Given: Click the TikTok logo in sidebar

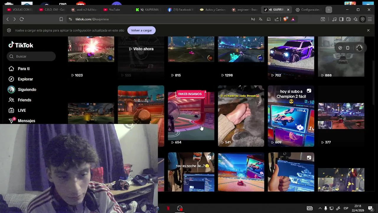Looking at the screenshot, I should pos(21,45).
